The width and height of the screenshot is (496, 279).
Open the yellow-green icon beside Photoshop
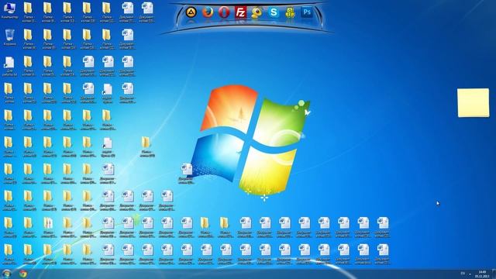(290, 12)
